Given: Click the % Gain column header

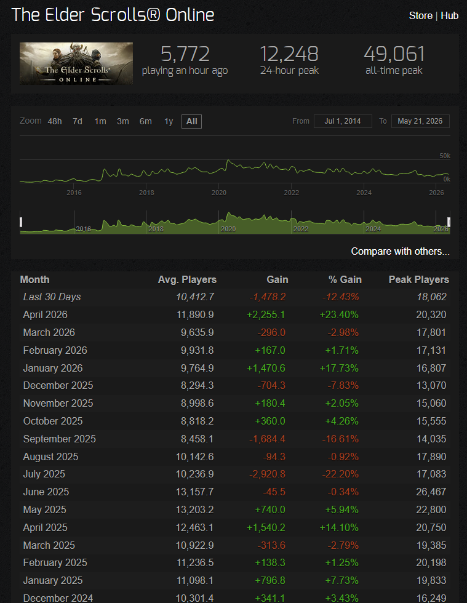Looking at the screenshot, I should click(345, 279).
